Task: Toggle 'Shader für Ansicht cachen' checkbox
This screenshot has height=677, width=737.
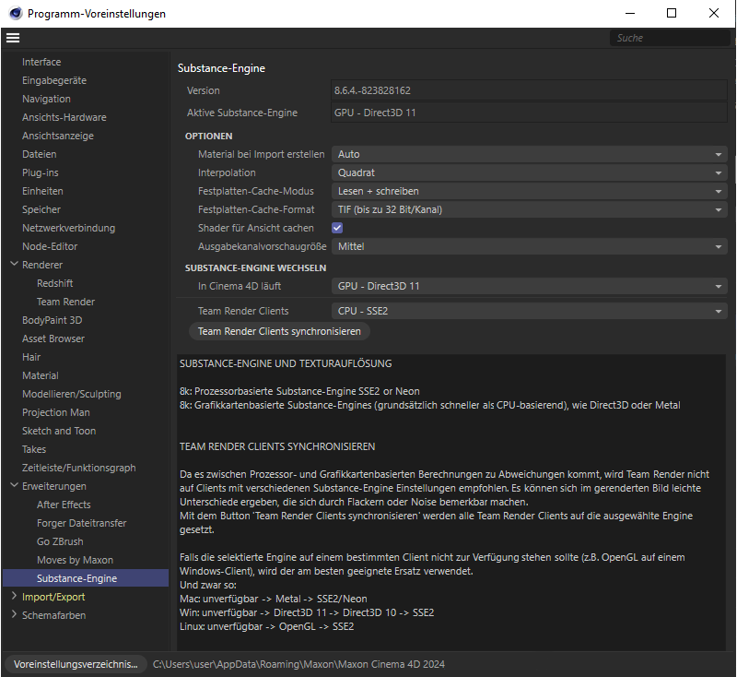Action: [x=337, y=228]
